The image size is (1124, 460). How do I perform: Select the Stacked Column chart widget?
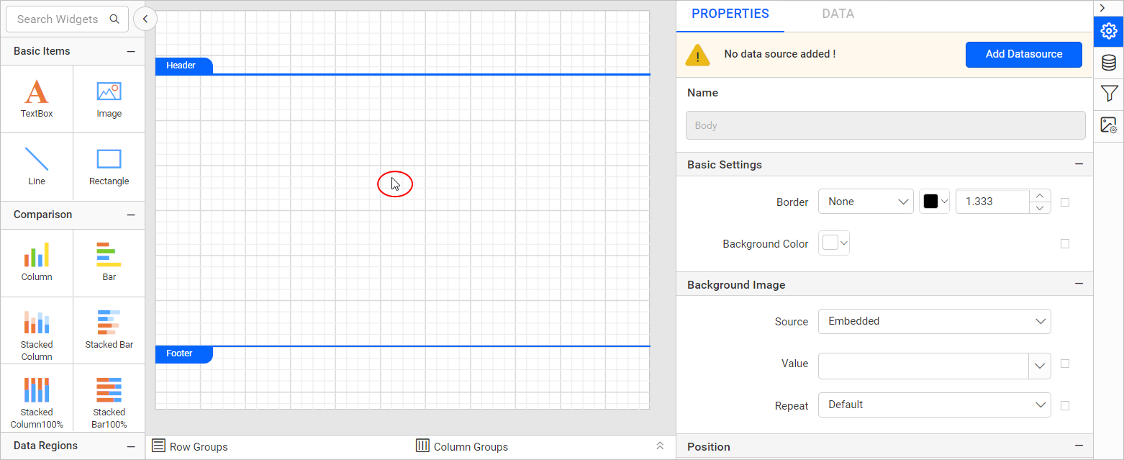pos(37,330)
